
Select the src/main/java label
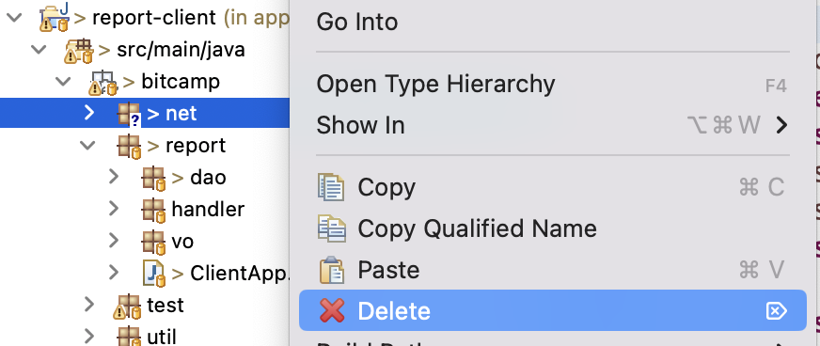[181, 50]
